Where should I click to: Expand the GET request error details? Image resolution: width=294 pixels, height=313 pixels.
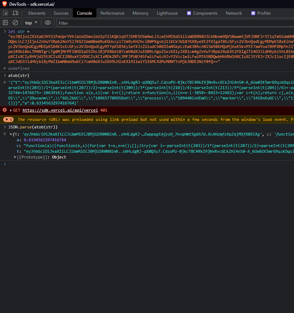(x=11, y=110)
